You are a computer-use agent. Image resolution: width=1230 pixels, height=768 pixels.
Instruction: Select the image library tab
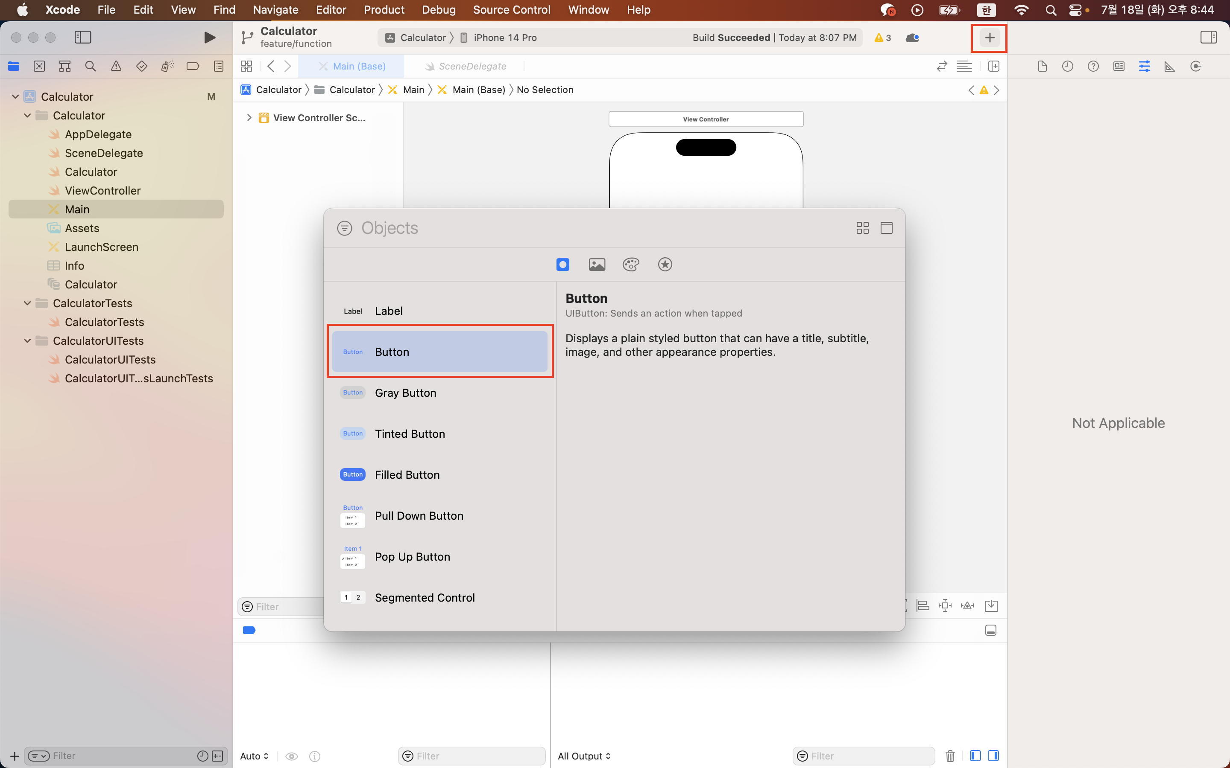[597, 264]
